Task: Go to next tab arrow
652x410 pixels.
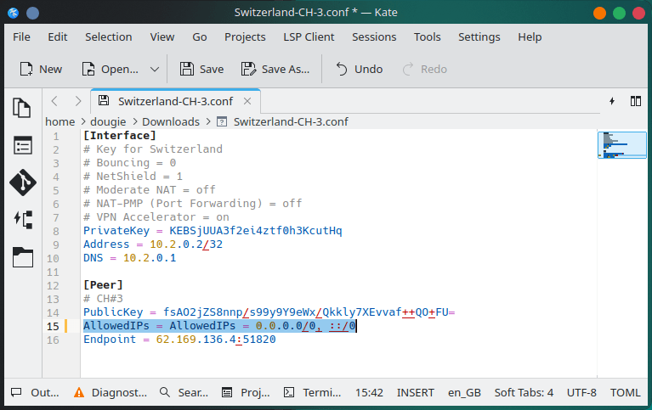Action: coord(77,101)
